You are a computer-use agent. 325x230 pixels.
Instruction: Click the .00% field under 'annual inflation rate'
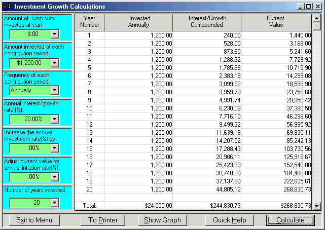coord(30,177)
